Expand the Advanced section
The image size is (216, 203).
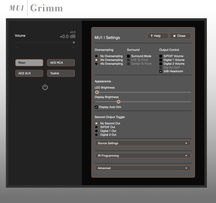coord(143,168)
